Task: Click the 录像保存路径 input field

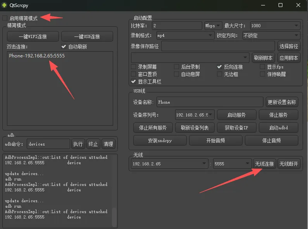Action: [x=218, y=46]
